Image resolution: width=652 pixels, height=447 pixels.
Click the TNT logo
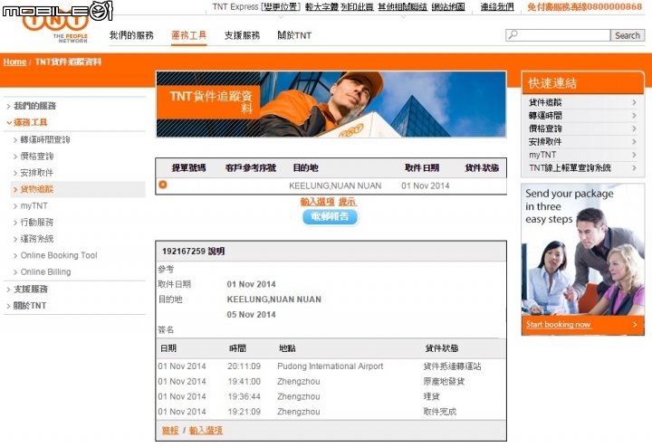tap(55, 25)
